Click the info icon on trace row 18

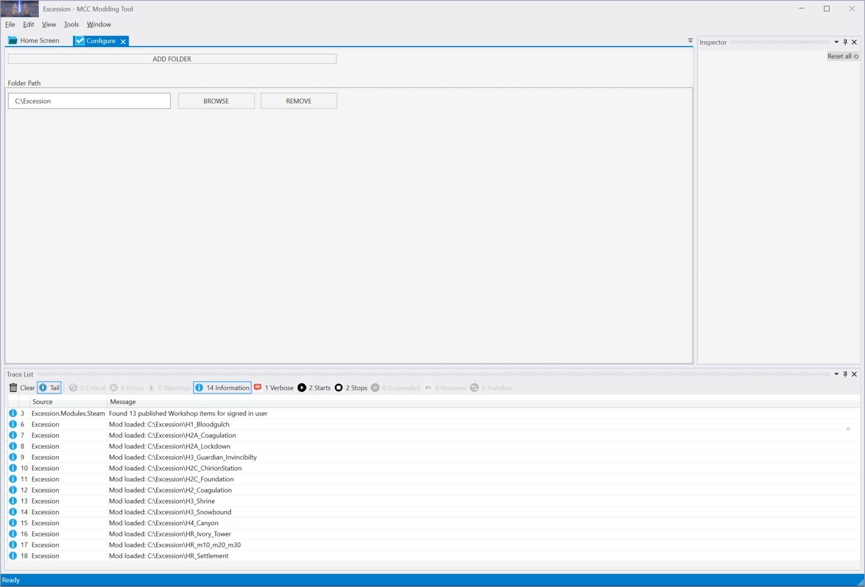[13, 556]
